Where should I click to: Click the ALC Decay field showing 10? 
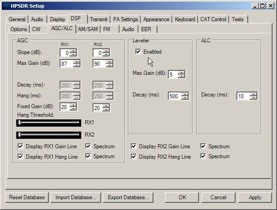coord(244,96)
